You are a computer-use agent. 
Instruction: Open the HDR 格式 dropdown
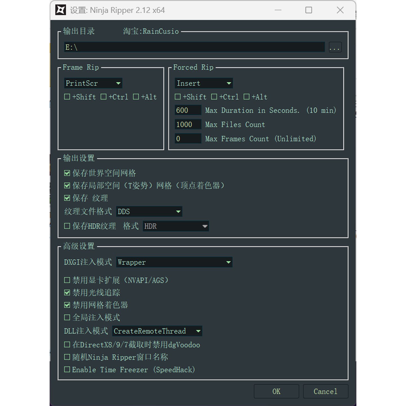pyautogui.click(x=176, y=226)
